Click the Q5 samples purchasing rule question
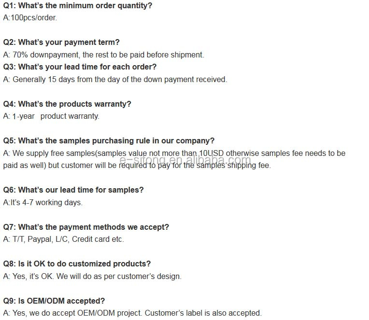Viewport: 369px width, 320px height. [x=109, y=141]
